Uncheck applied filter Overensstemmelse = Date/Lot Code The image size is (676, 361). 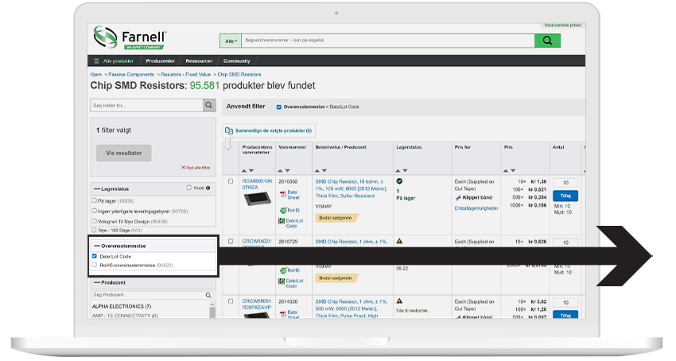(279, 107)
